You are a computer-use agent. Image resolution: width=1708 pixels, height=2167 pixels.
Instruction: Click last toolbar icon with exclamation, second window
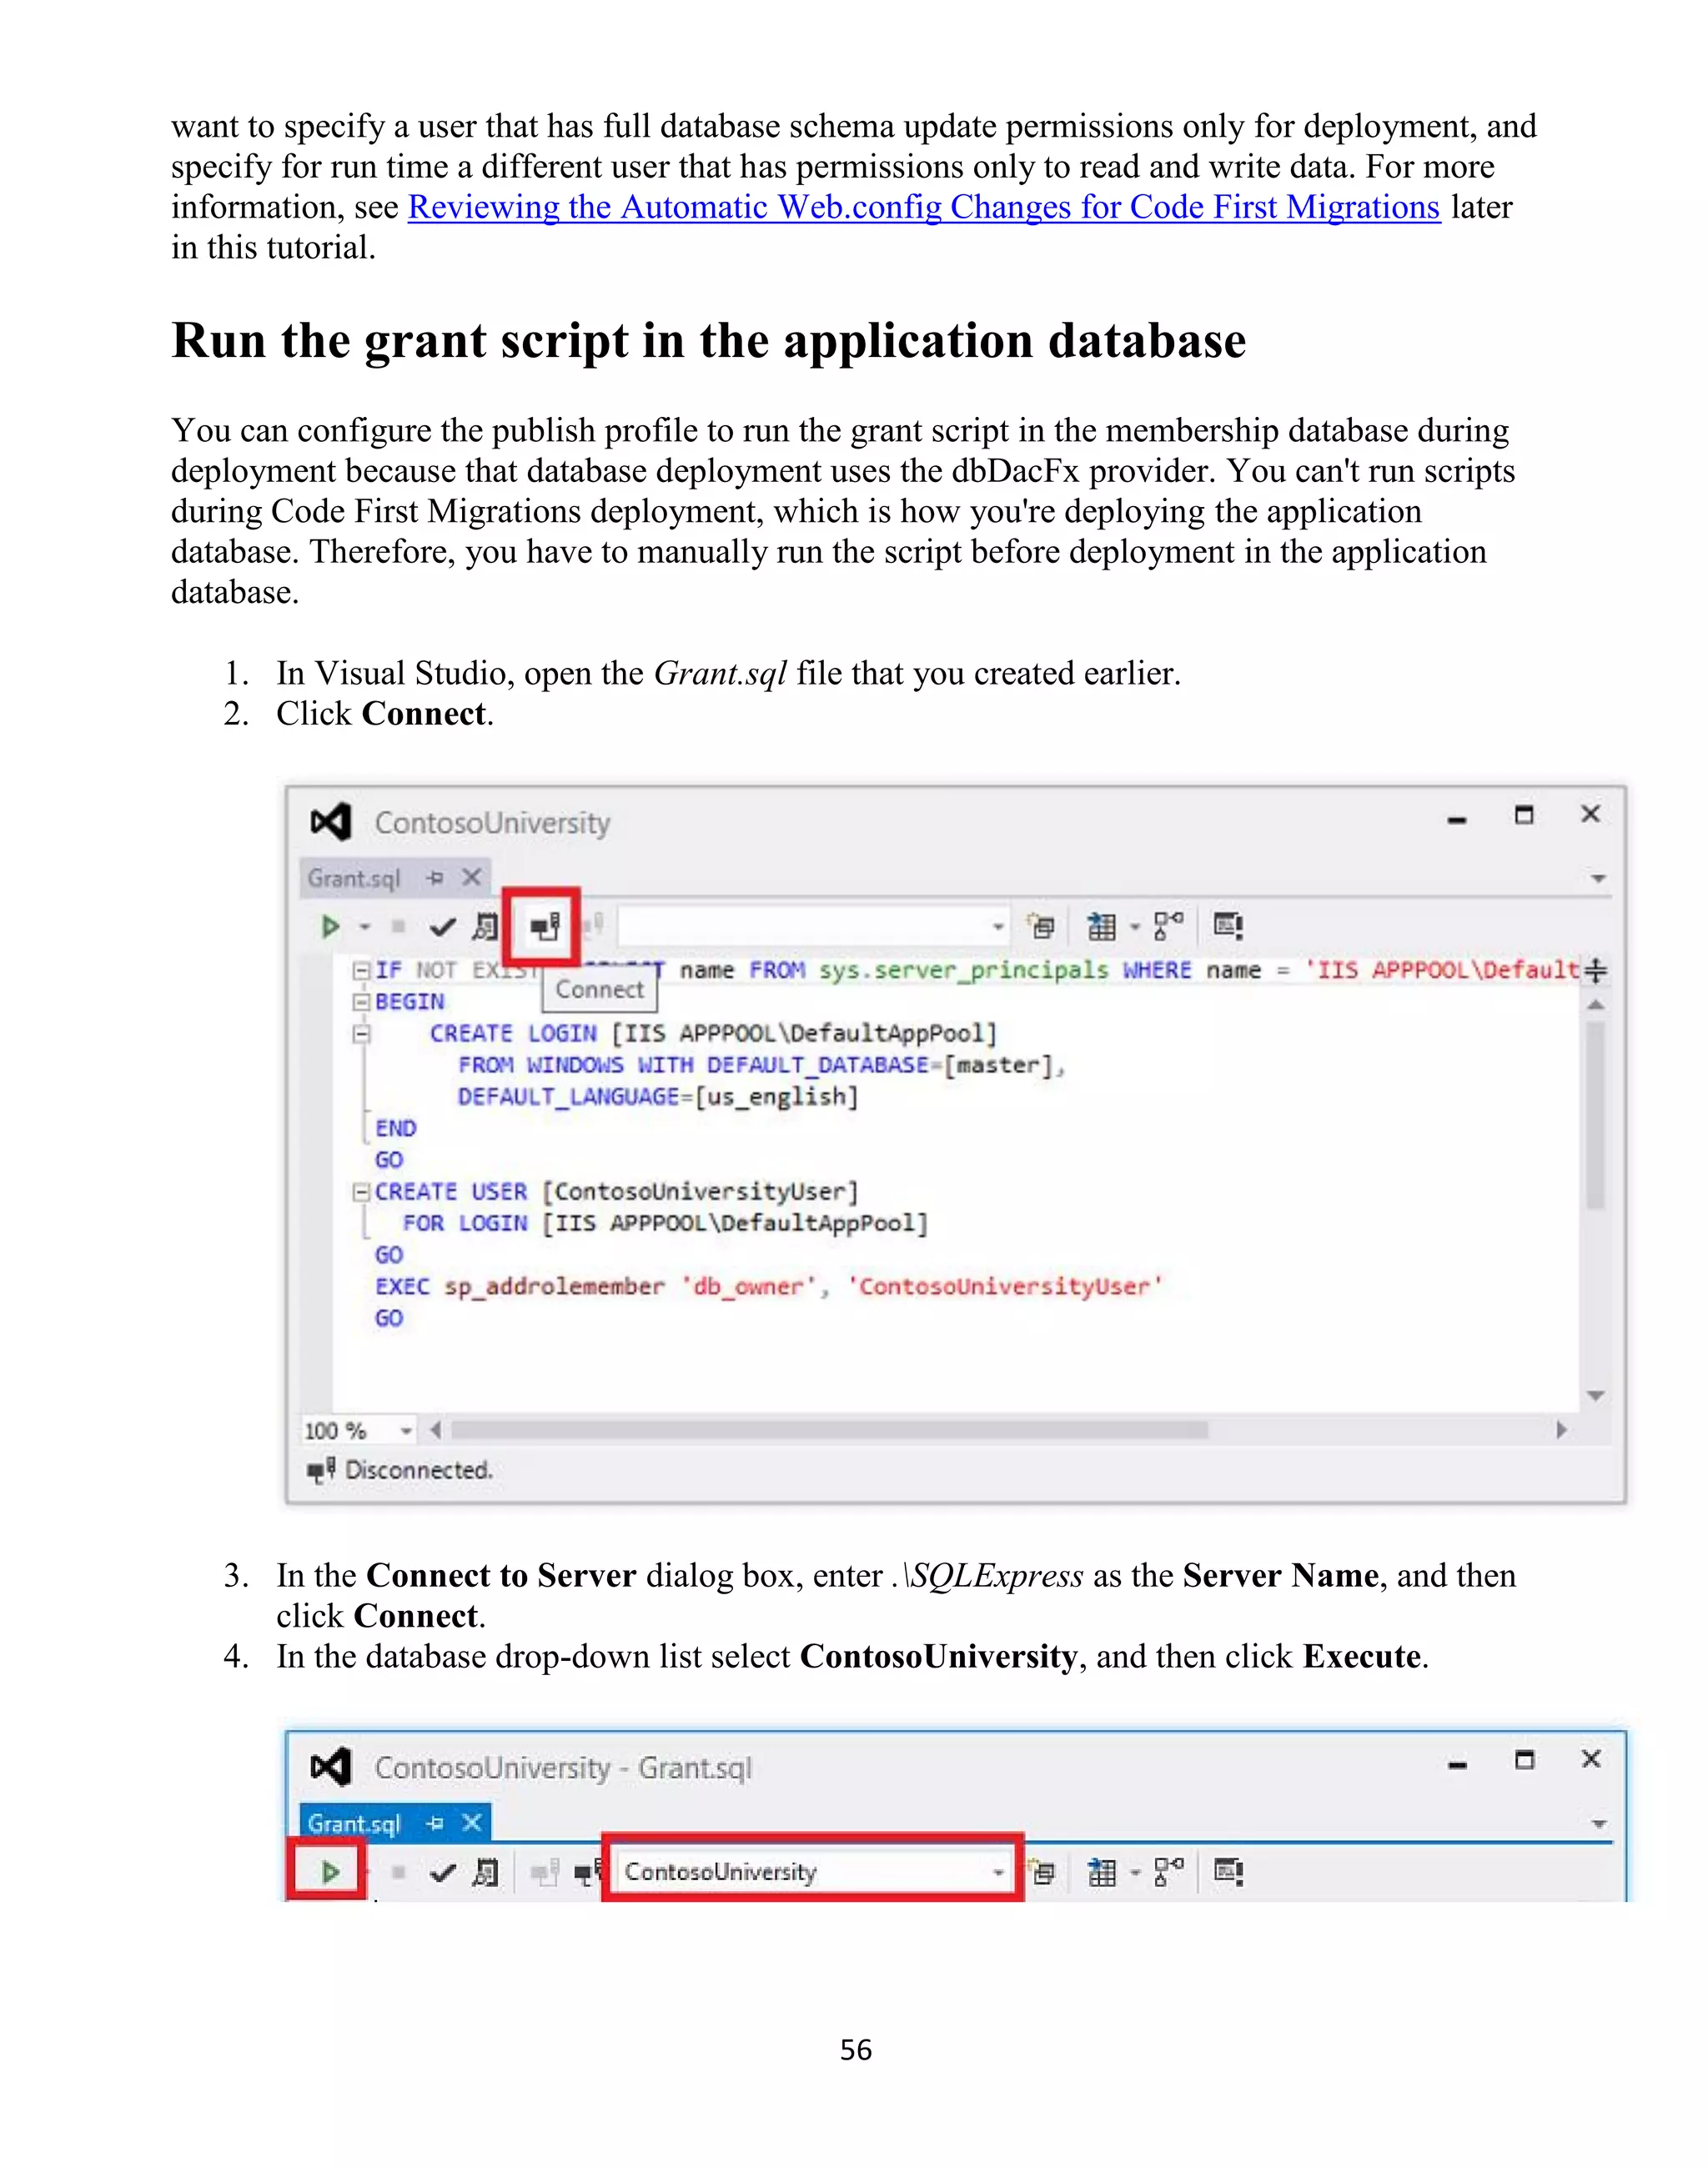1228,1870
